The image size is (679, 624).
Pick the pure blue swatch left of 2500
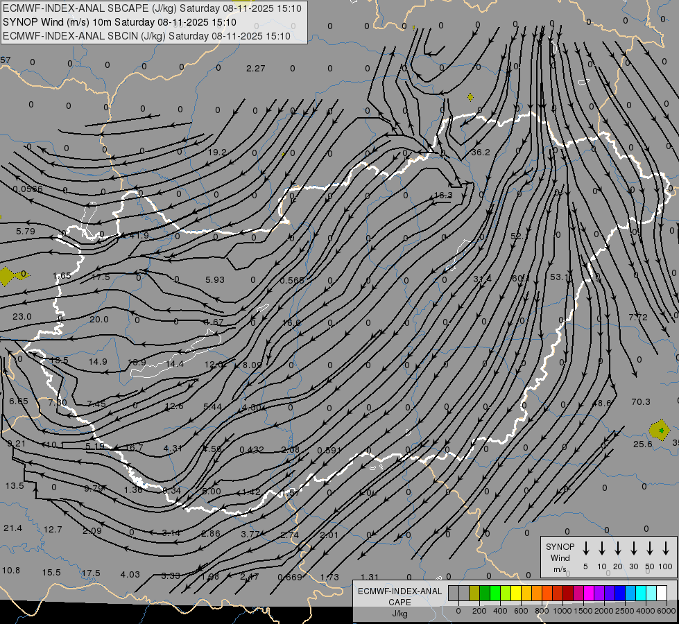(x=619, y=593)
